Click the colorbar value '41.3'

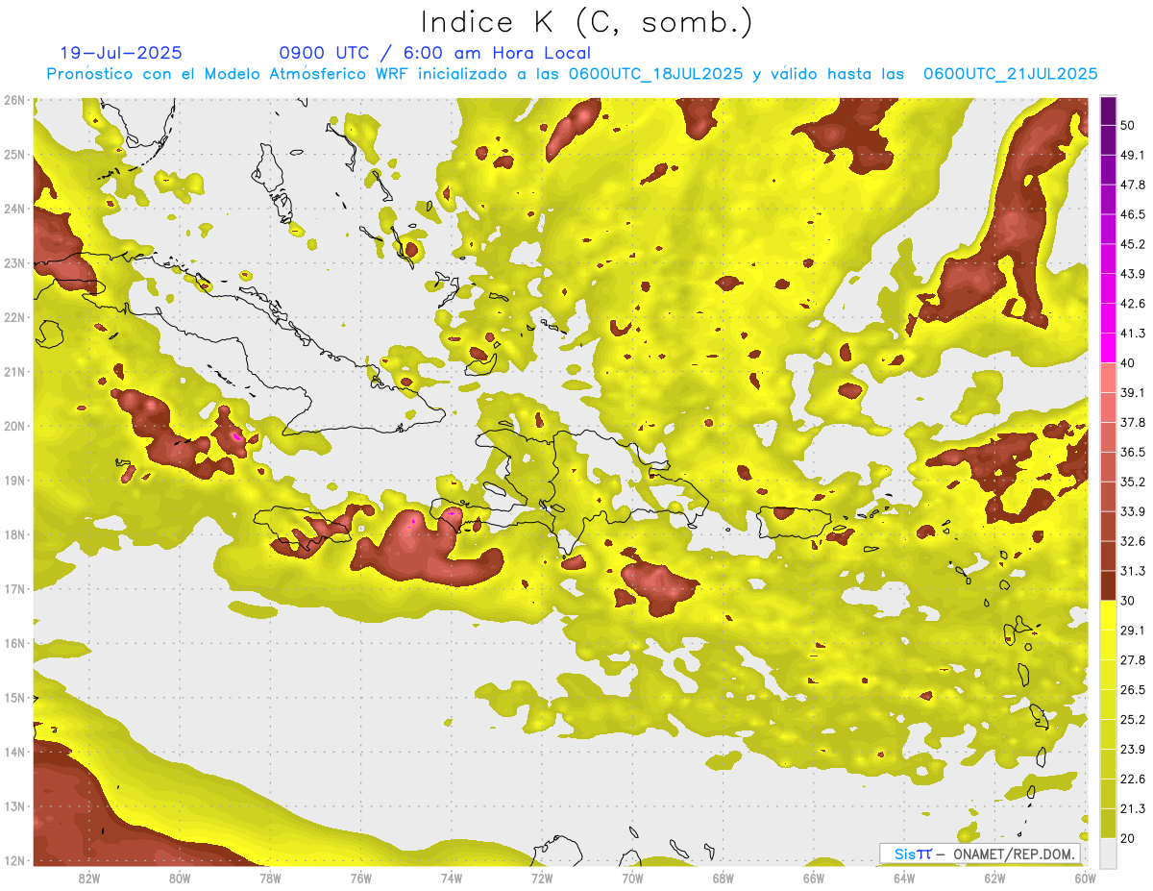(x=1133, y=334)
